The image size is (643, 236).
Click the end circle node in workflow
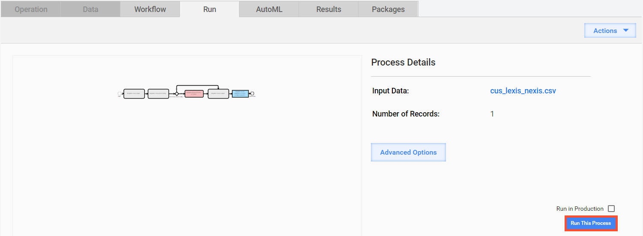coord(252,93)
